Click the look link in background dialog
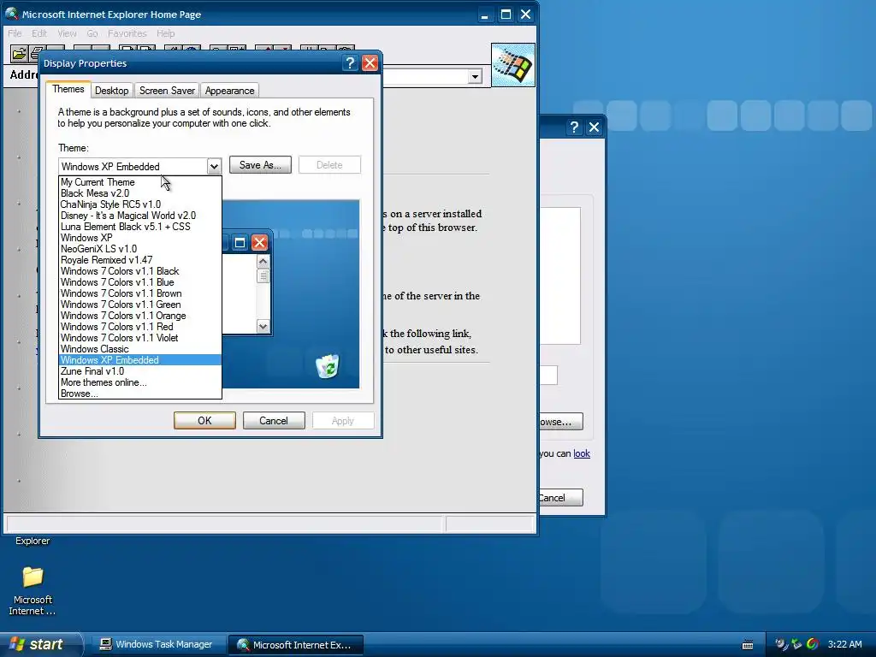The image size is (876, 657). pyautogui.click(x=582, y=453)
